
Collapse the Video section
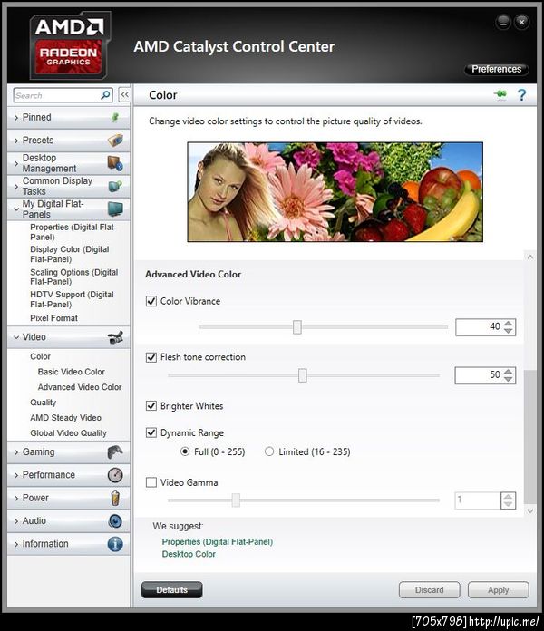tap(16, 337)
